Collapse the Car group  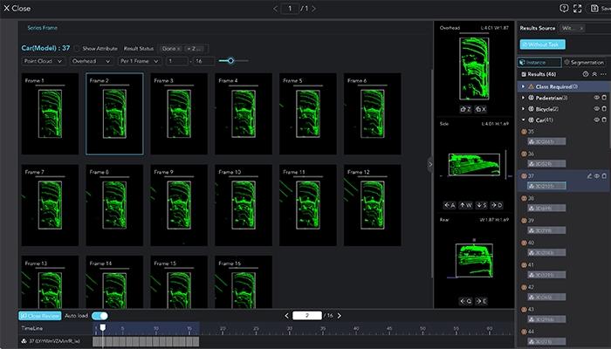point(524,120)
